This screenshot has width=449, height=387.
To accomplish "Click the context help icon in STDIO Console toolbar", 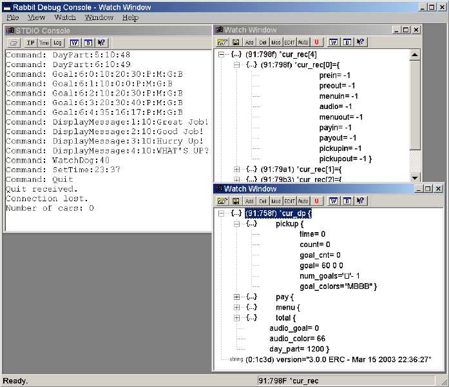I will (101, 43).
